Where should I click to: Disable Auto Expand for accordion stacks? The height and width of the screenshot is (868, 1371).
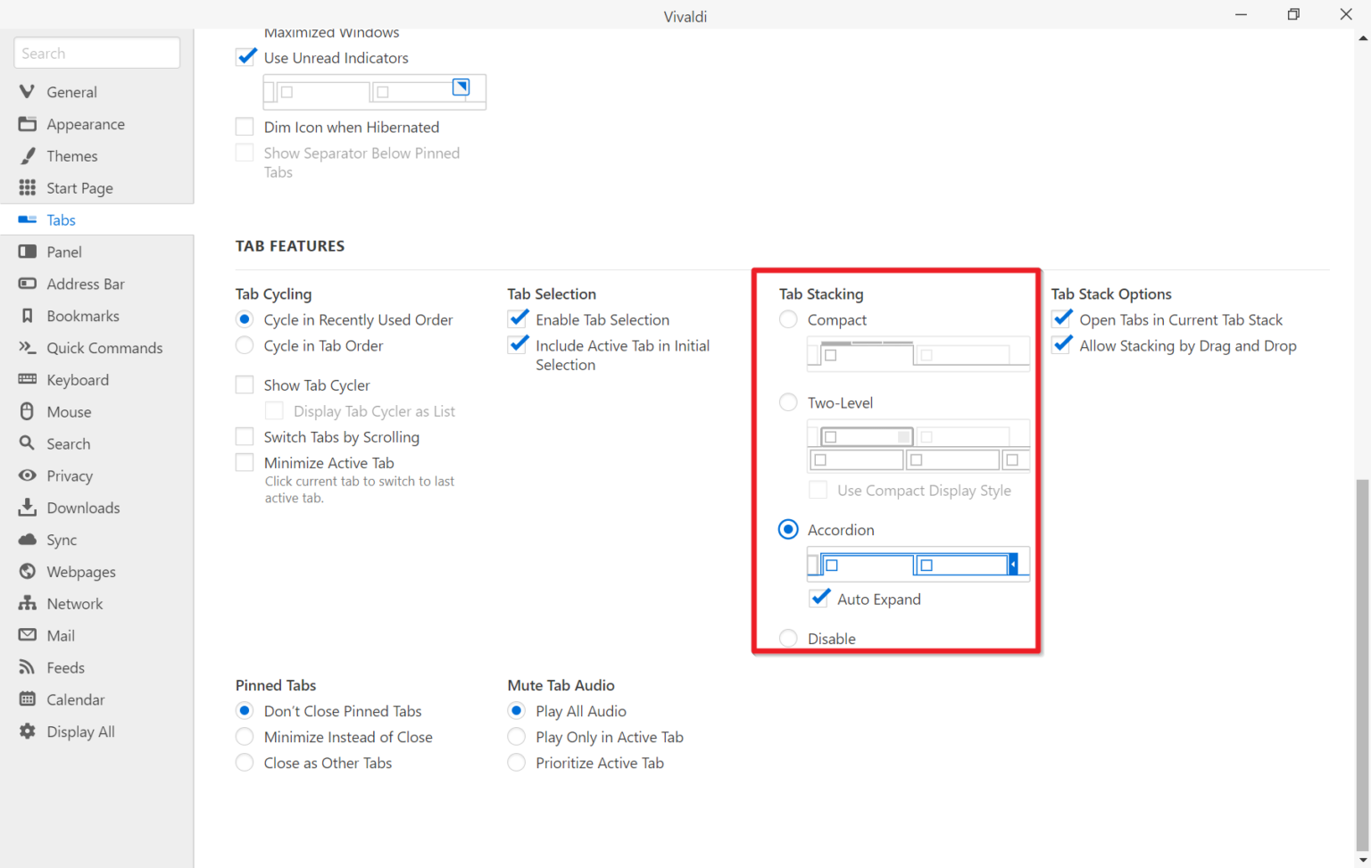[x=819, y=598]
